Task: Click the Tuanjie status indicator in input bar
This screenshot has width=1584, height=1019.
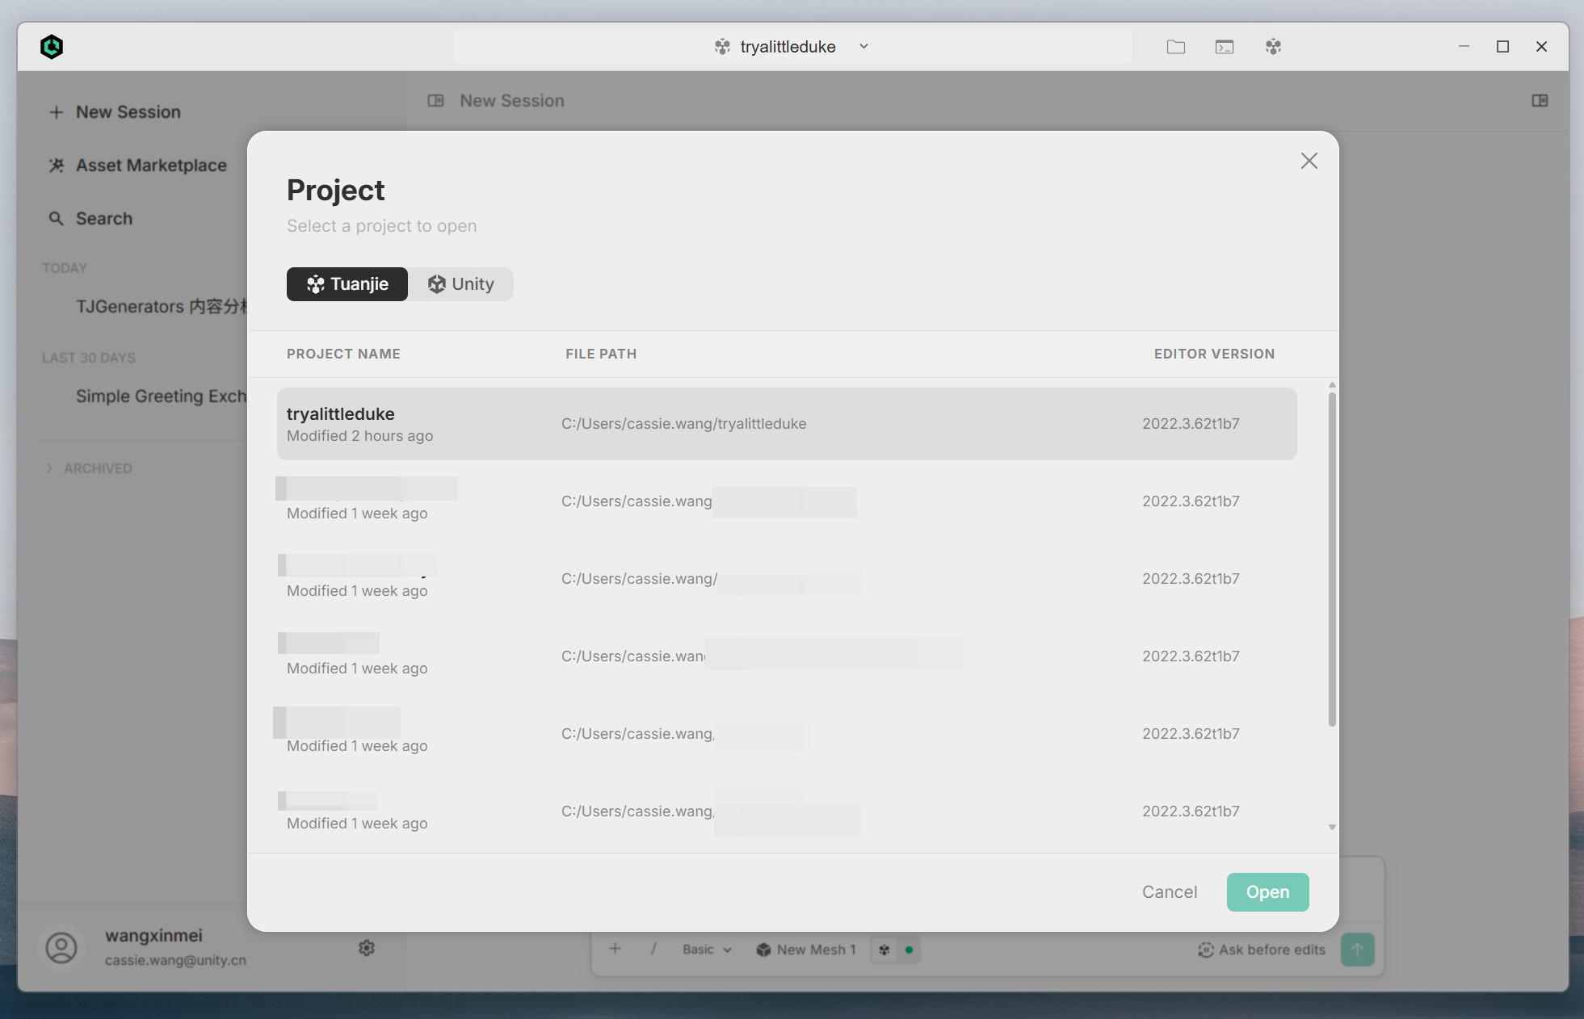Action: point(895,950)
